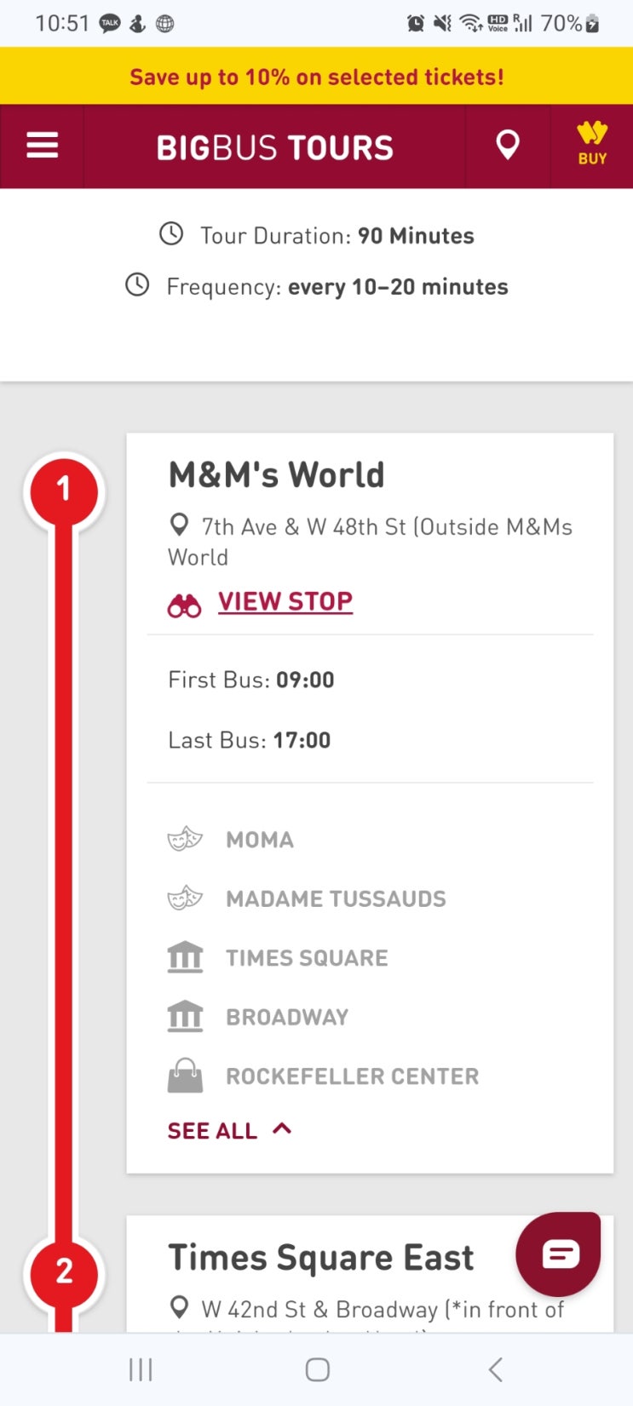The width and height of the screenshot is (633, 1406).
Task: Open the hamburger navigation menu
Action: 42,146
